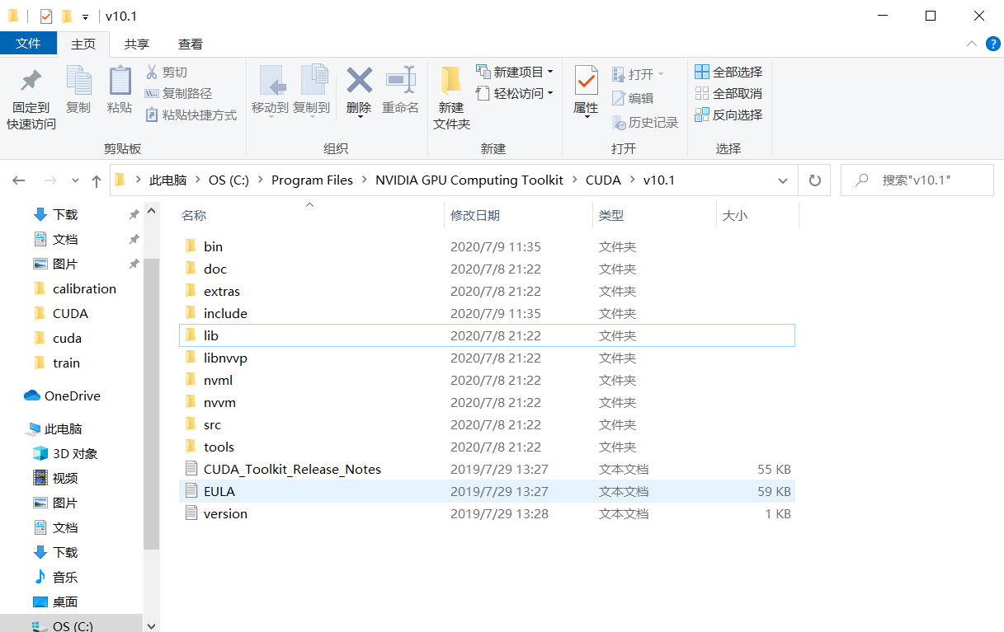
Task: Select the EULA text file
Action: tap(219, 492)
